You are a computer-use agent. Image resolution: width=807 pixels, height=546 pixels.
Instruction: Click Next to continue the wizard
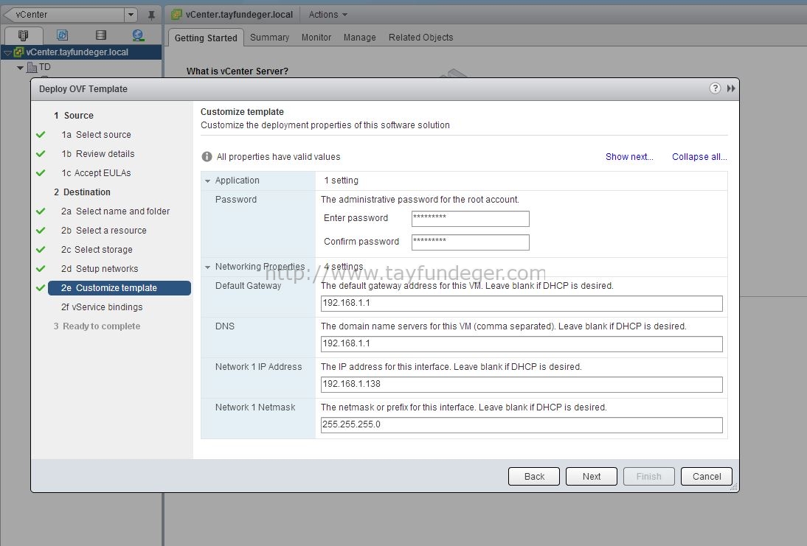(x=592, y=476)
